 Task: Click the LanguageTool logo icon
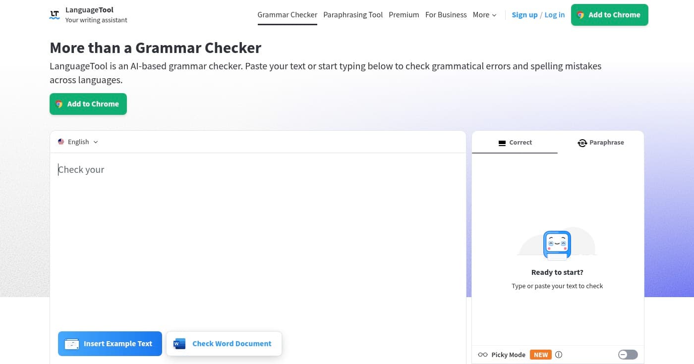(x=55, y=14)
